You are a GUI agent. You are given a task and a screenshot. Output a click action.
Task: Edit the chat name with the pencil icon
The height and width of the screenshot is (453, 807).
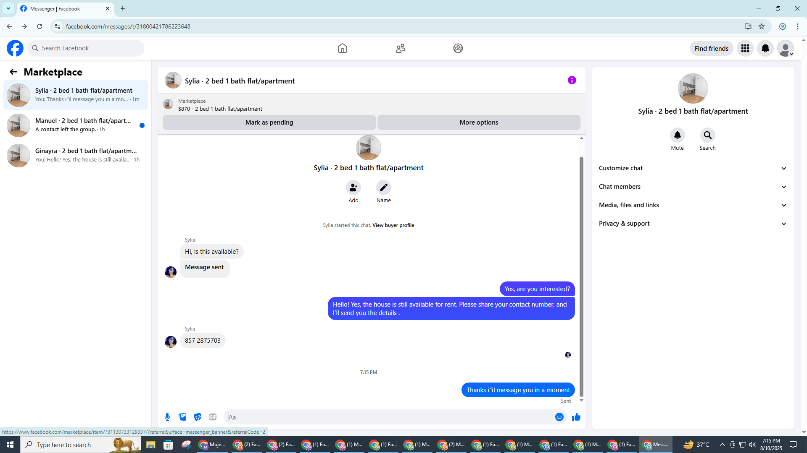(383, 187)
